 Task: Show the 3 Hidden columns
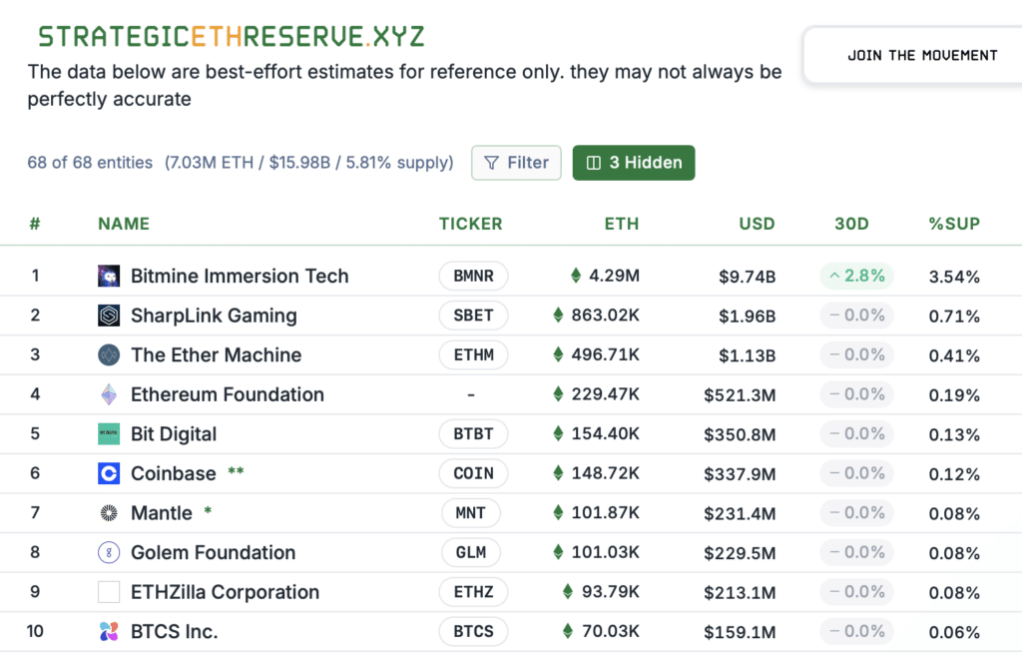(634, 163)
